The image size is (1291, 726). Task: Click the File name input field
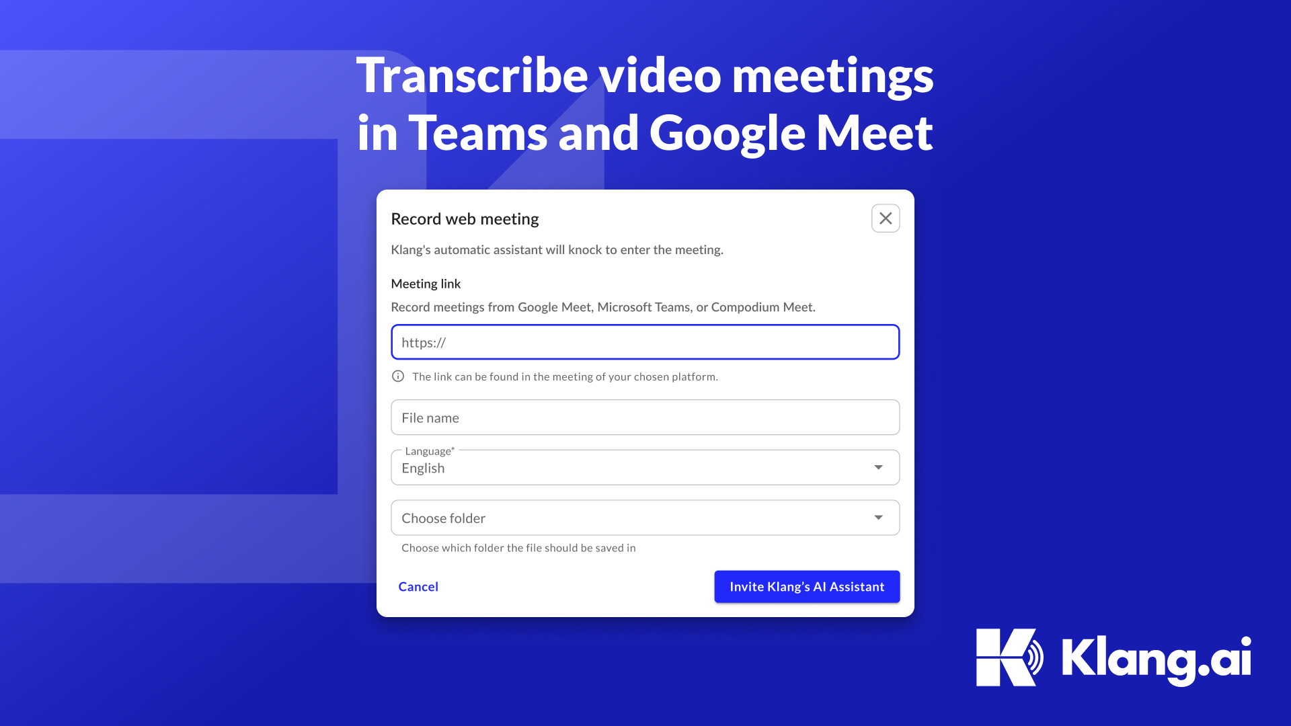[645, 417]
